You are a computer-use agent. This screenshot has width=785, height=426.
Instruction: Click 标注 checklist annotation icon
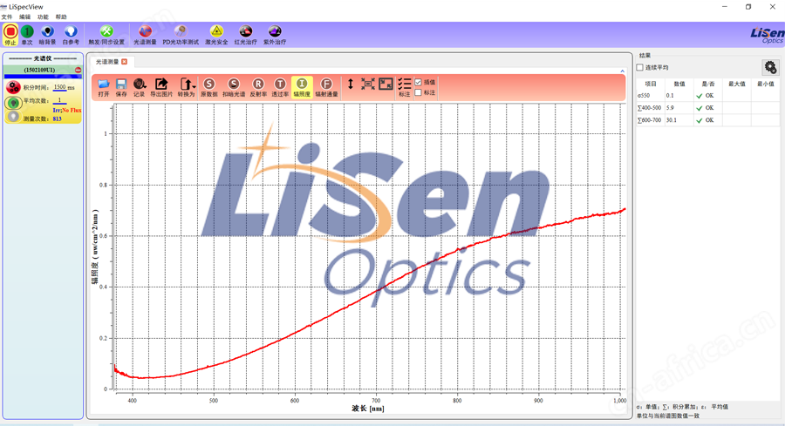coord(405,87)
